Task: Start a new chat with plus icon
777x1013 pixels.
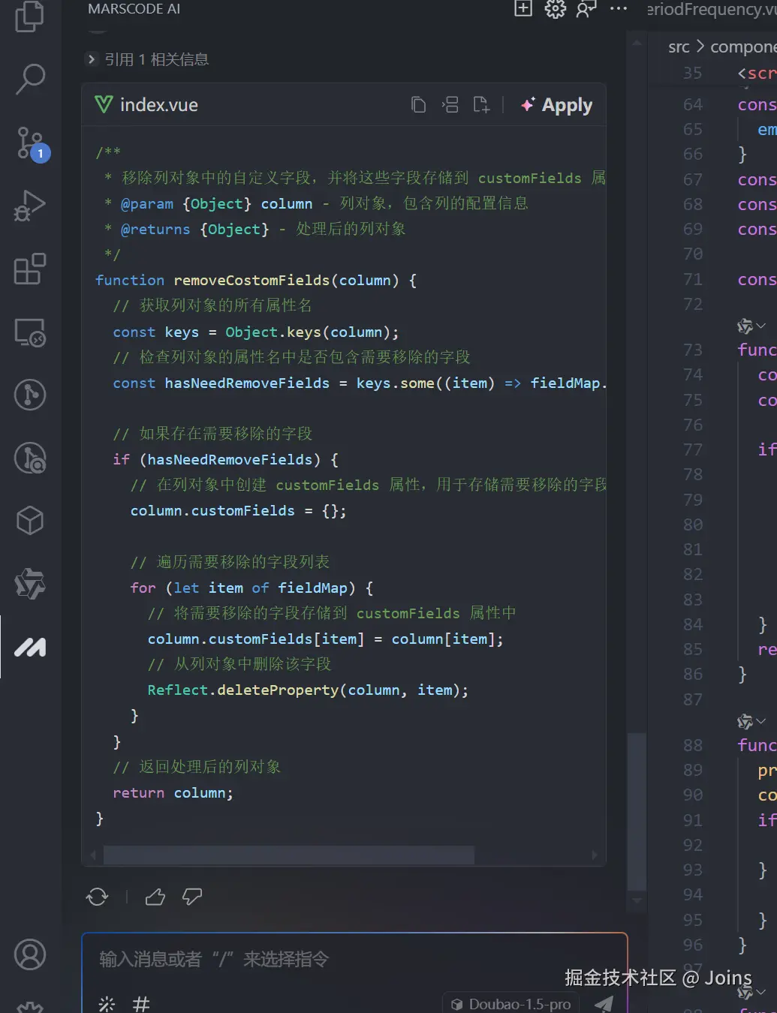Action: tap(523, 9)
